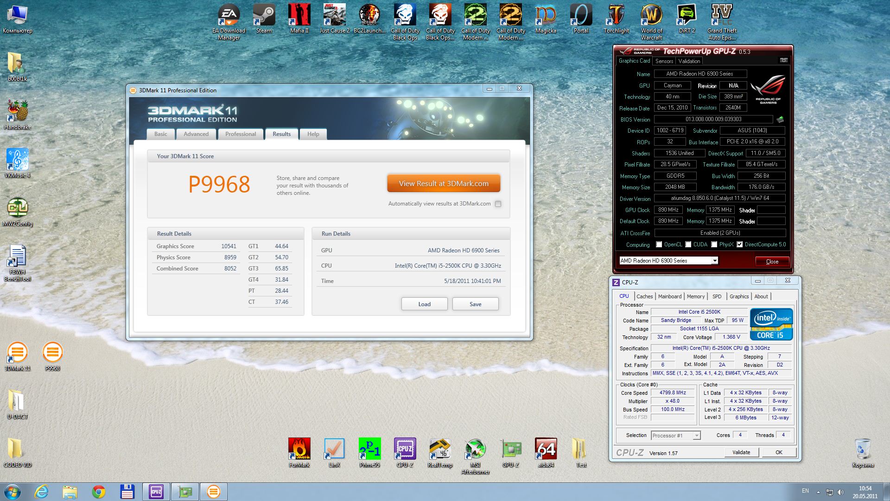The width and height of the screenshot is (890, 501).
Task: Open FurMark desktop shortcut
Action: [299, 453]
